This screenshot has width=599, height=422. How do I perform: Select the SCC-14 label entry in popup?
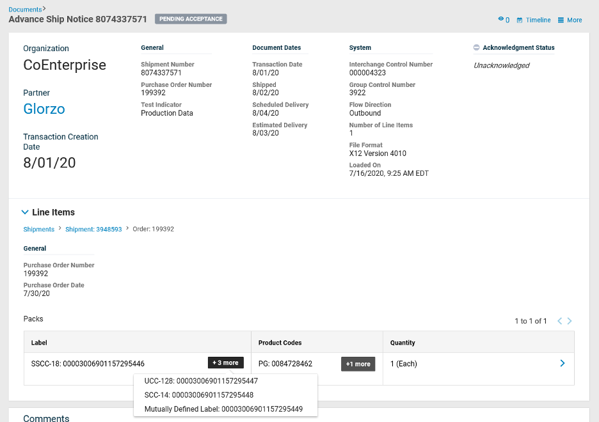(199, 395)
